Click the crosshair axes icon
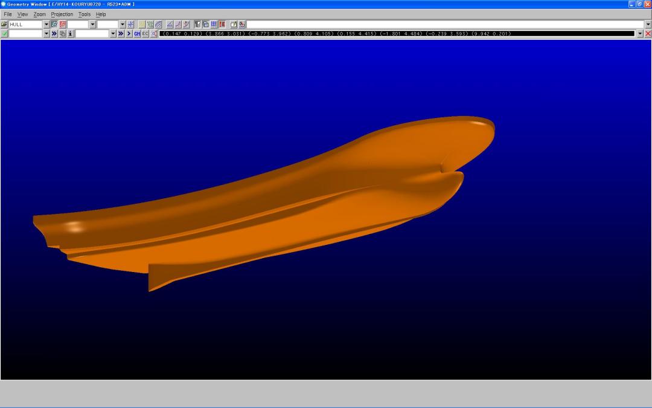Viewport: 652px width, 408px height. [x=130, y=24]
